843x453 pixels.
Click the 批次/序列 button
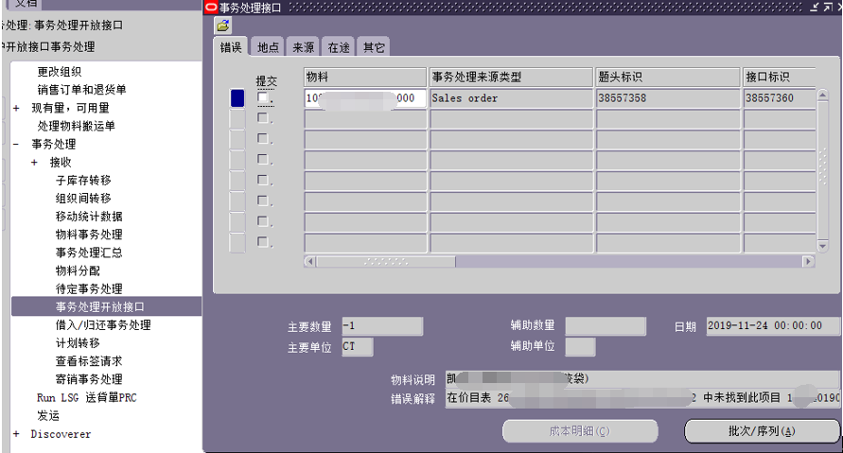click(x=762, y=431)
